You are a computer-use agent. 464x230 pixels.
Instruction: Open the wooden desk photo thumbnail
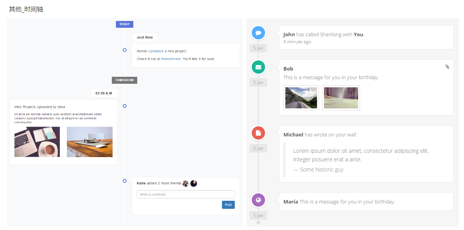pyautogui.click(x=90, y=142)
